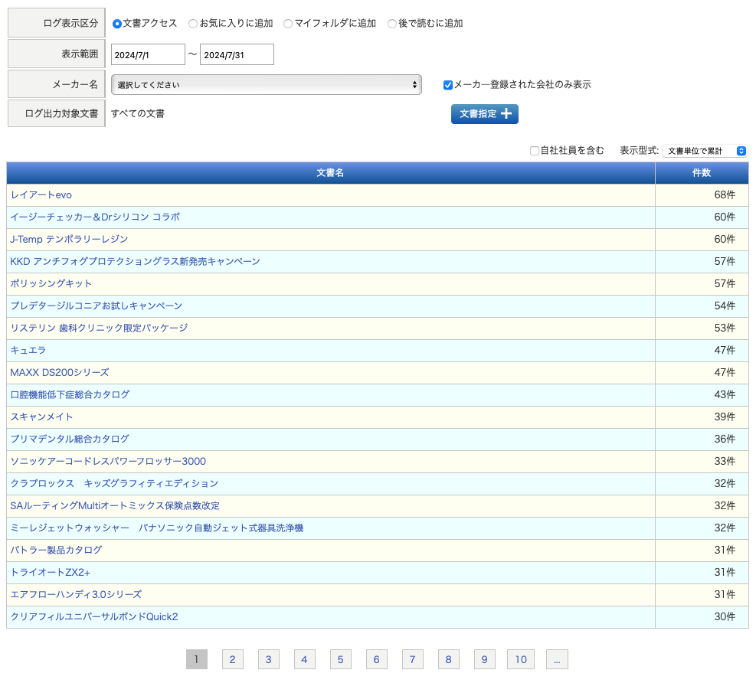The height and width of the screenshot is (683, 756).
Task: Open J-Temp テンポラリーレジン link
Action: (69, 239)
